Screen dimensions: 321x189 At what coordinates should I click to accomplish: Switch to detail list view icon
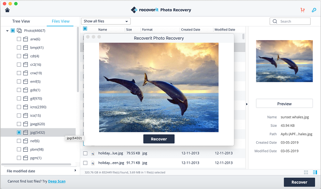click(315, 173)
